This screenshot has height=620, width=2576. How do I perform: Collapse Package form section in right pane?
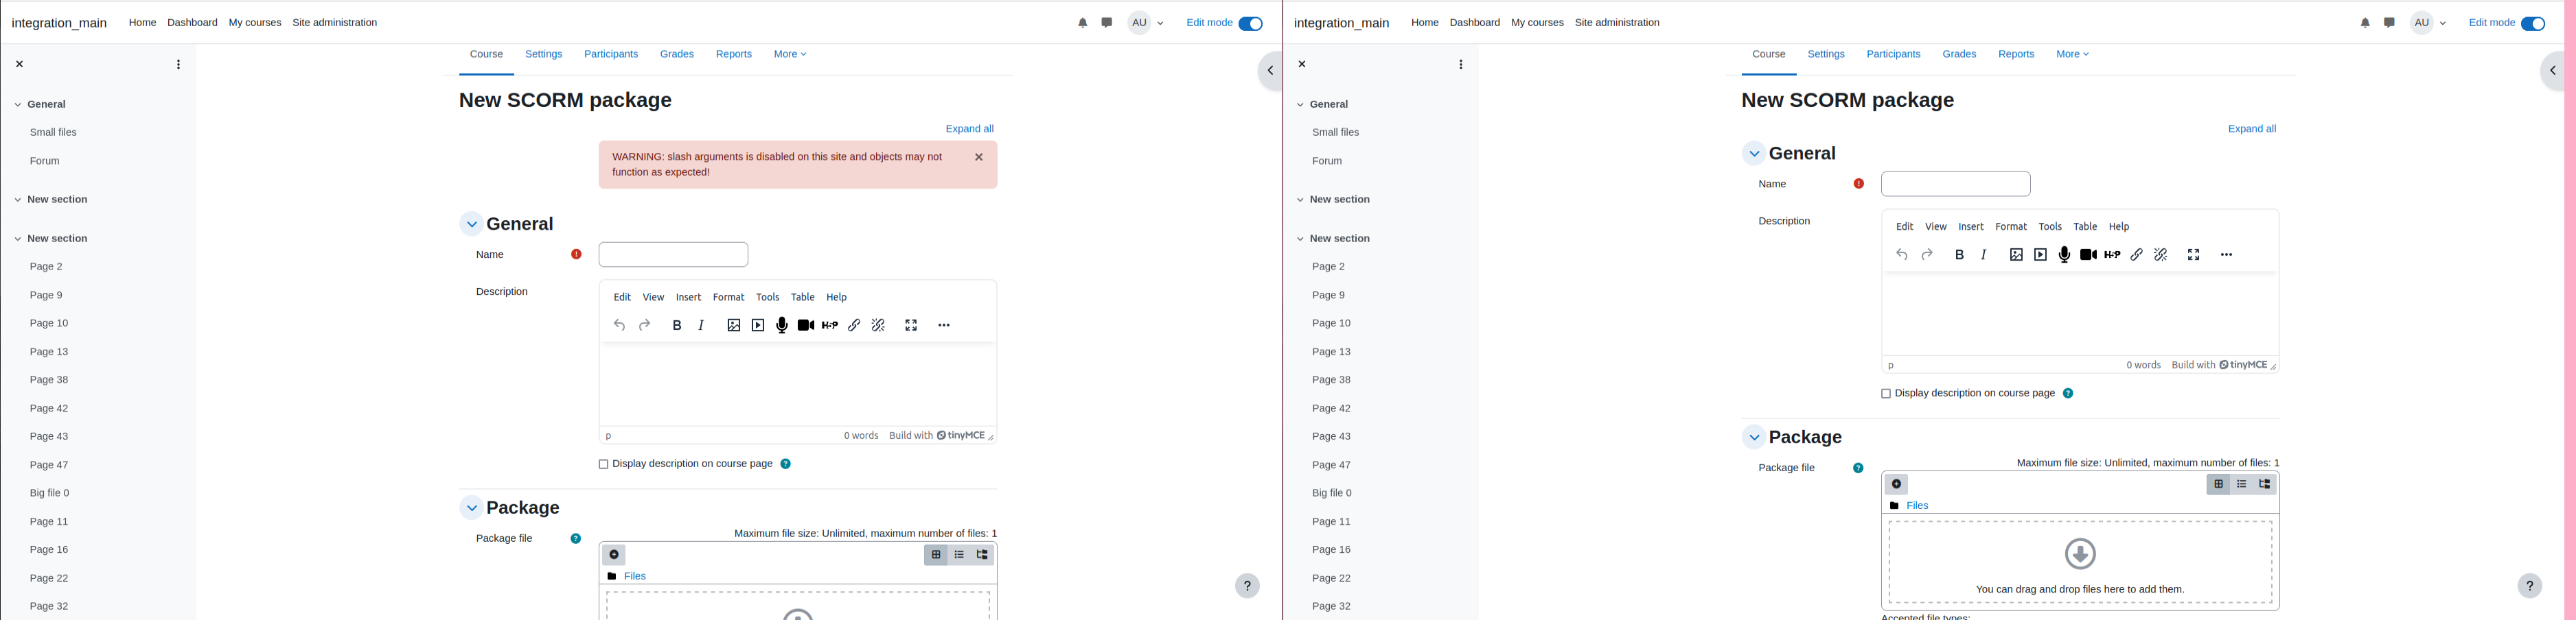tap(1754, 438)
